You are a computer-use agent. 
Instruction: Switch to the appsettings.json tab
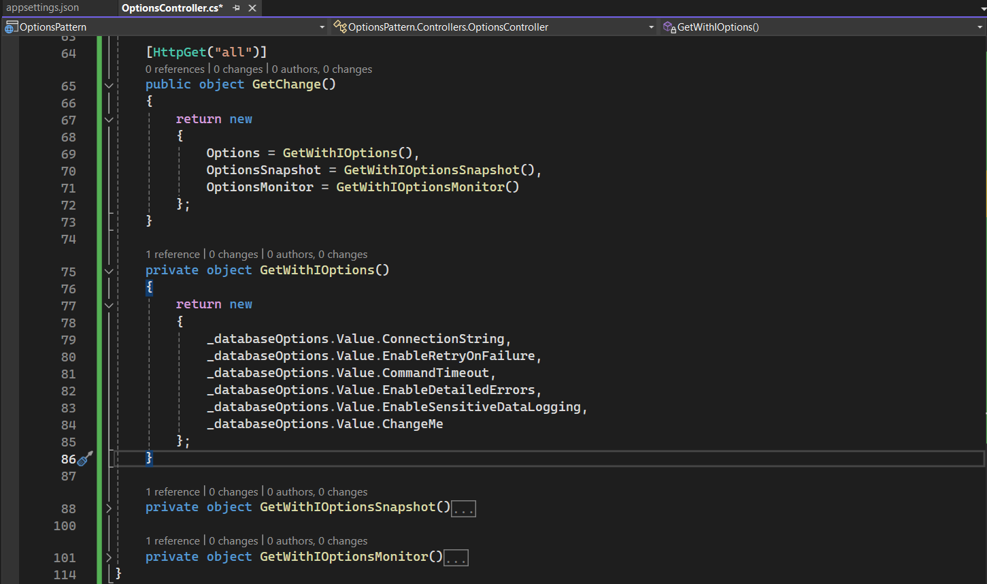tap(43, 8)
